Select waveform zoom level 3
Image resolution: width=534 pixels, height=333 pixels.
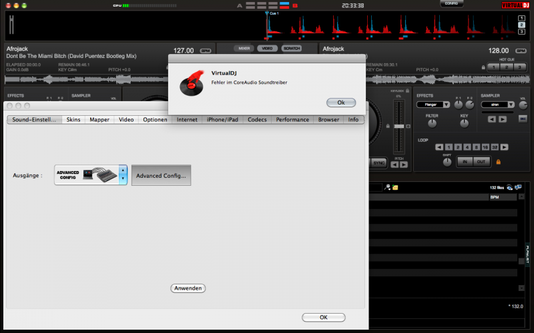(521, 31)
